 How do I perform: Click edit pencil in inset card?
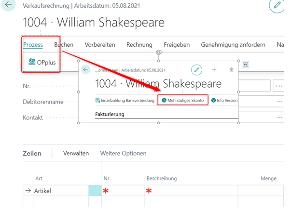196,70
